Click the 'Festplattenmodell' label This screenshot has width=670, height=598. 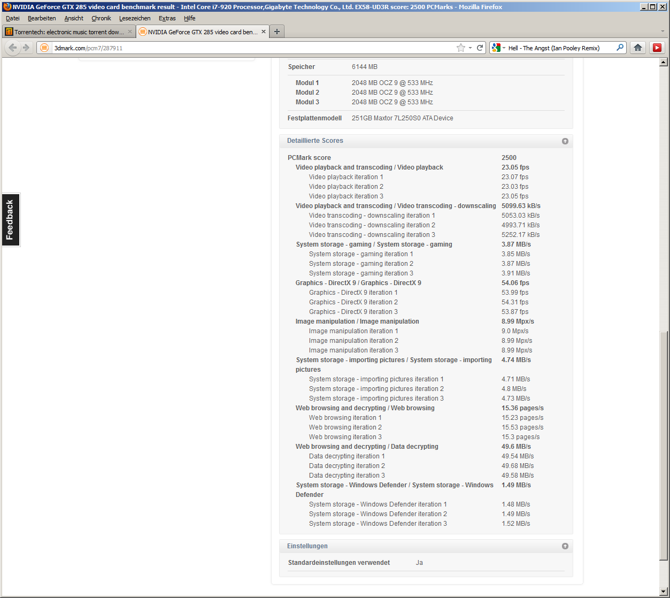pyautogui.click(x=314, y=118)
